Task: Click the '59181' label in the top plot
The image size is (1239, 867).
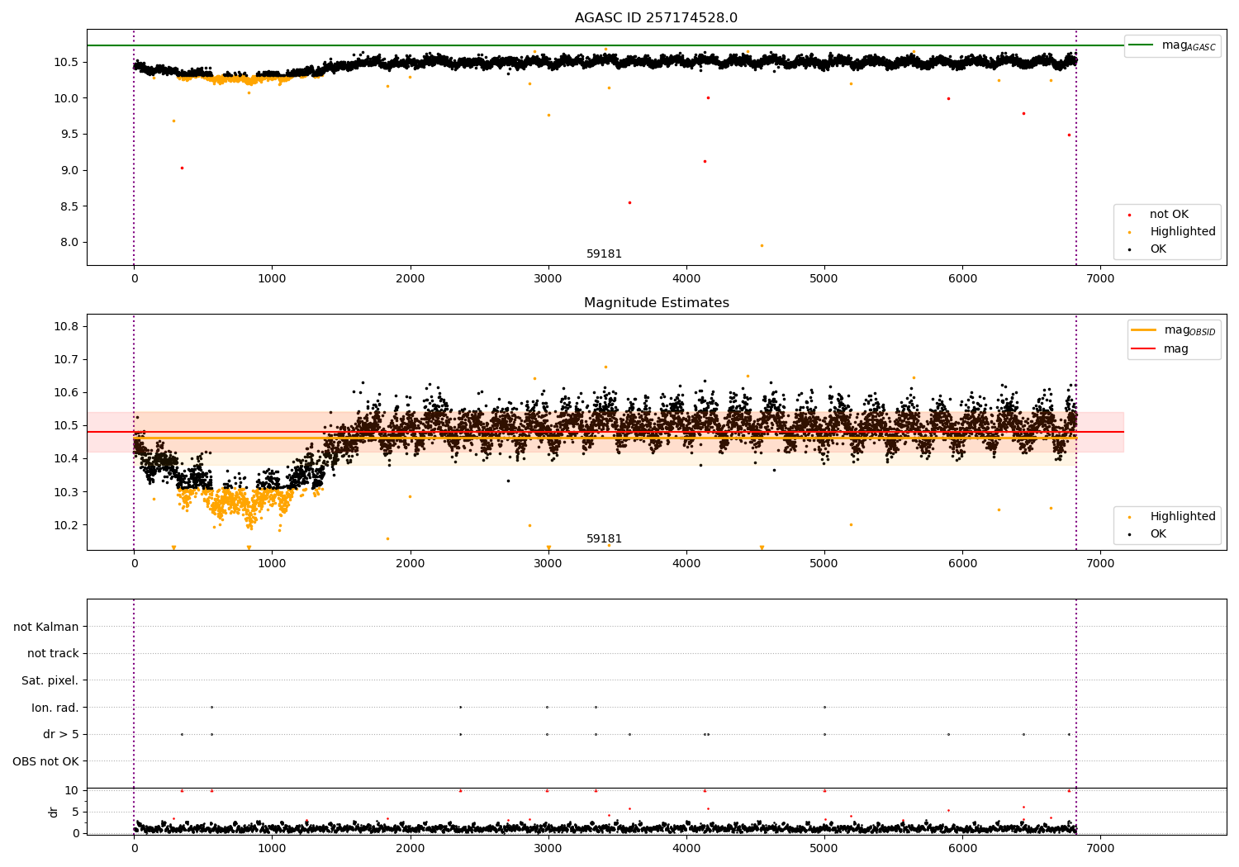Action: [604, 254]
